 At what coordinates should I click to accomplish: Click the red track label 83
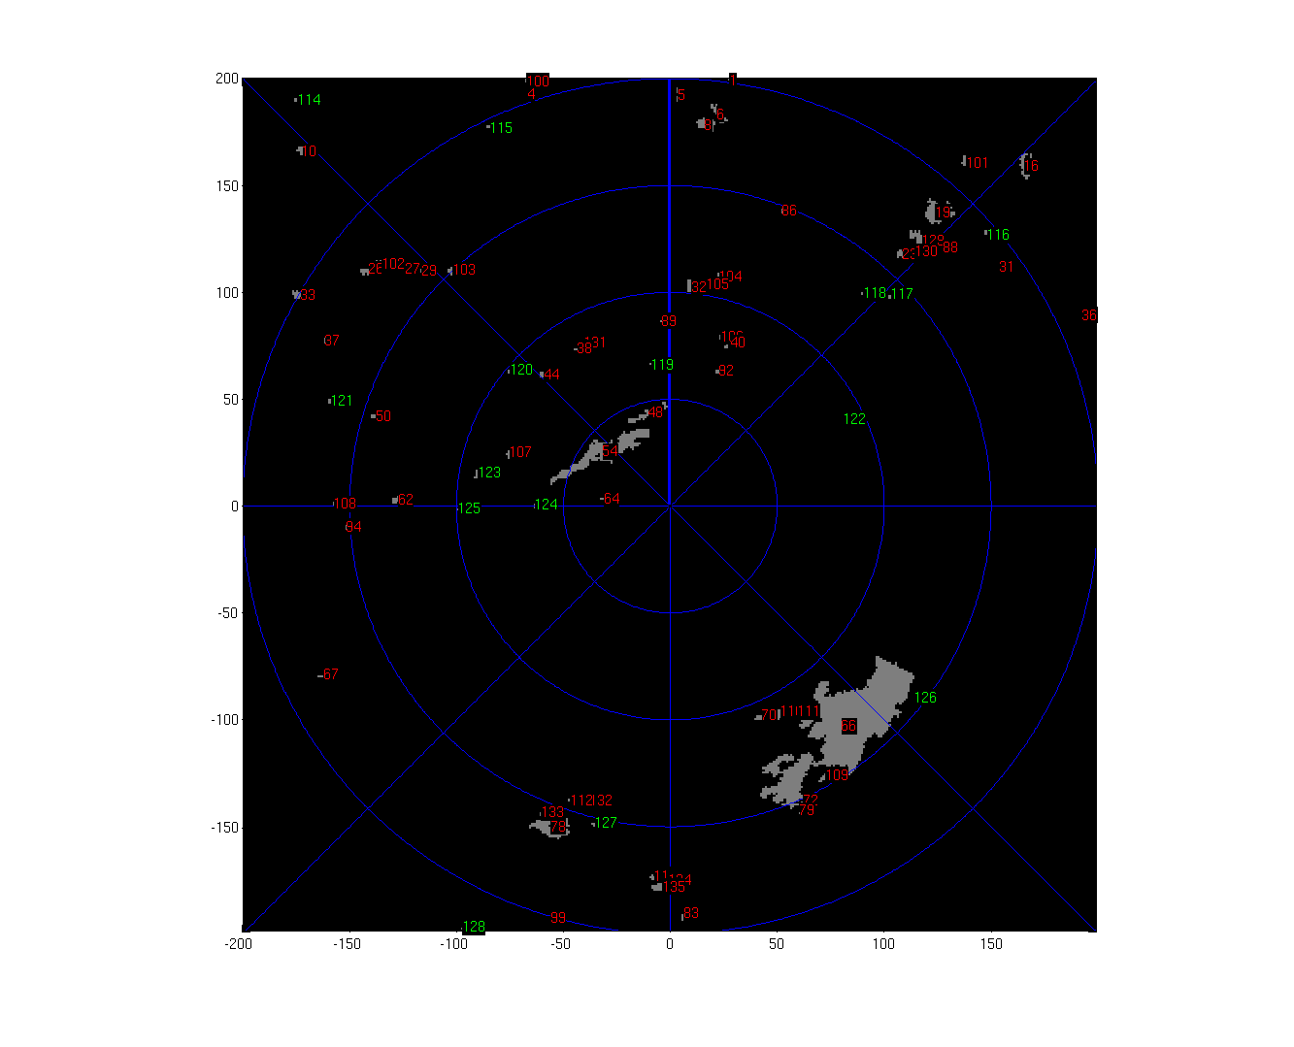(691, 913)
